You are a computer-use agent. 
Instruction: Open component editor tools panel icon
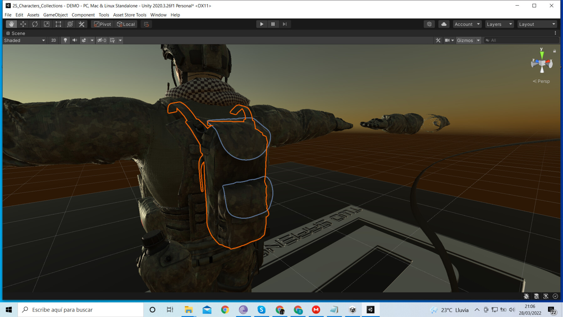tap(438, 40)
